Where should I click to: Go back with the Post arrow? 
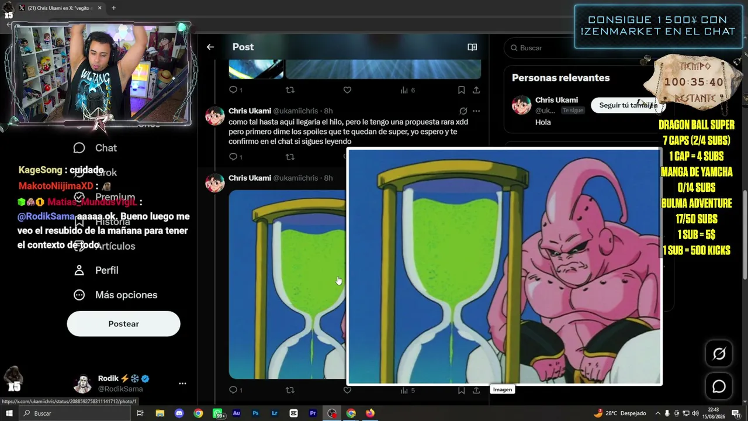point(210,47)
